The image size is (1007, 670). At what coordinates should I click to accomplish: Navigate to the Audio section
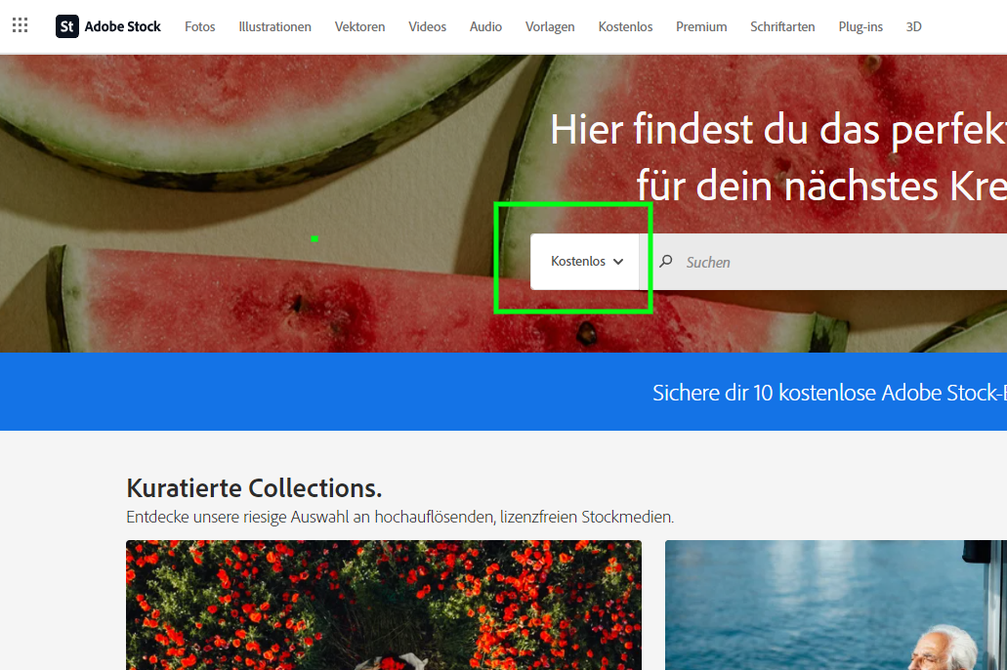[x=485, y=26]
